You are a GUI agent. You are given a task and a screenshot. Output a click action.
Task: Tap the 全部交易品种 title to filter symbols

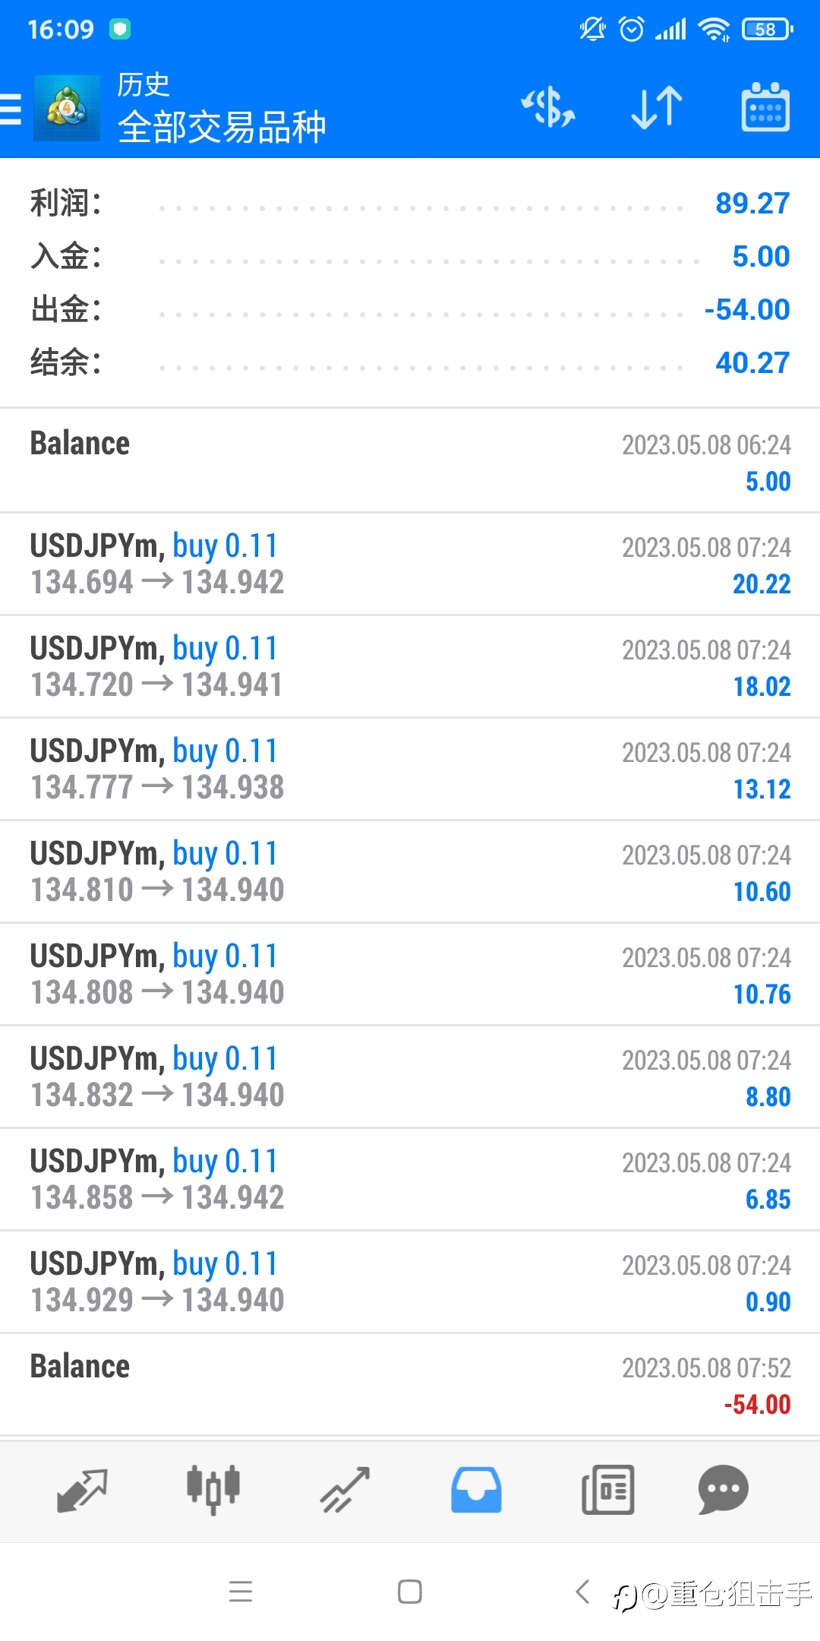pyautogui.click(x=222, y=127)
